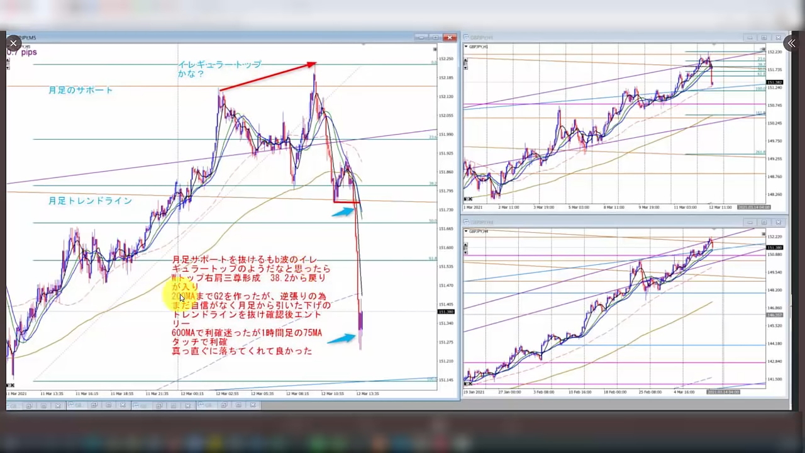Maximize the GBPJPY,H4 chart window
Image resolution: width=805 pixels, height=453 pixels.
tap(764, 222)
